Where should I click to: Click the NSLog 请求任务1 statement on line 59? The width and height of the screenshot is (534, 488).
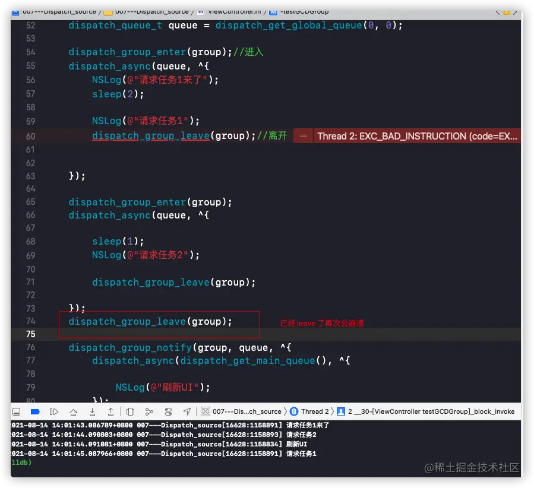point(146,121)
